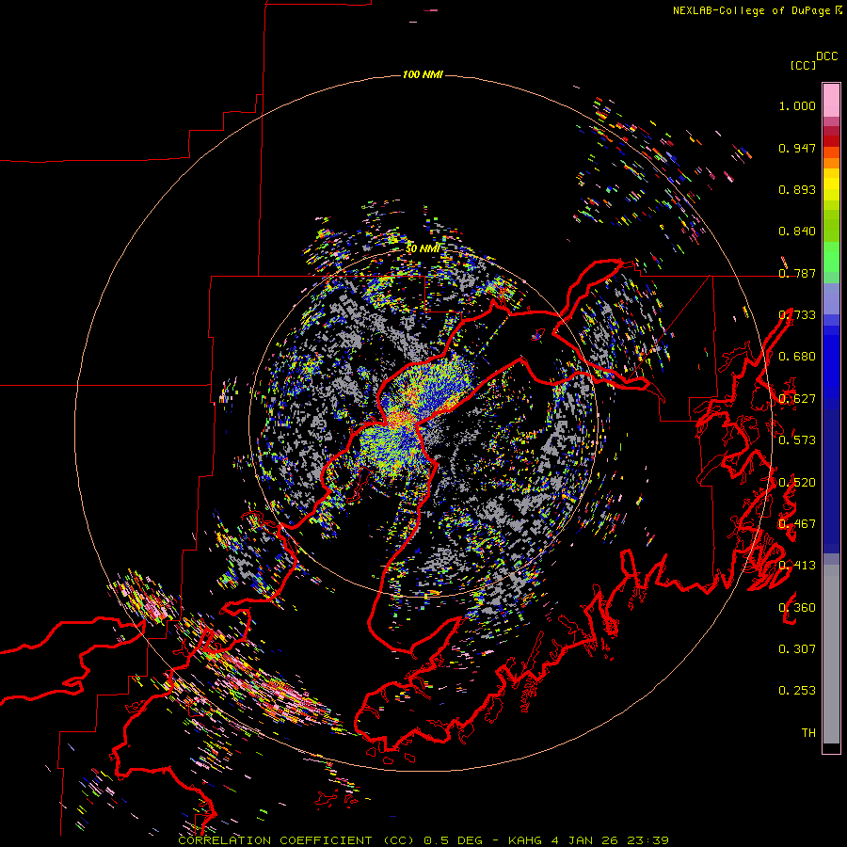847x847 pixels.
Task: Pick the red segment of color bar
Action: point(831,140)
